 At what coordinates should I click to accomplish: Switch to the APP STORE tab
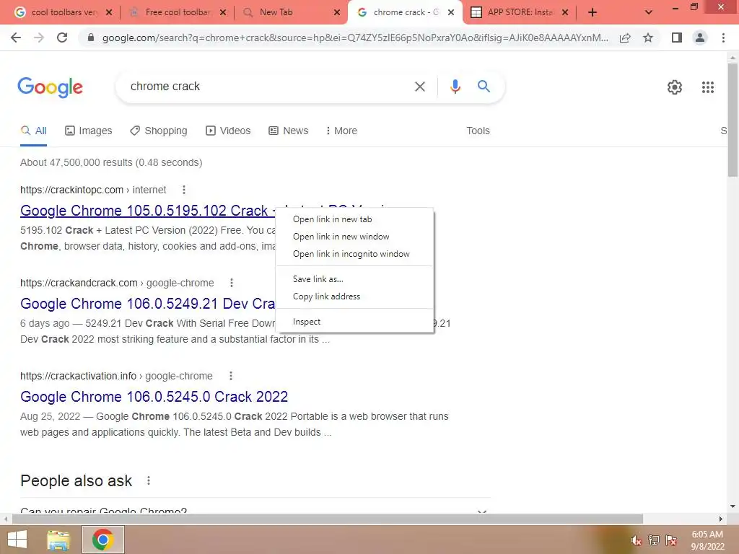pos(520,13)
